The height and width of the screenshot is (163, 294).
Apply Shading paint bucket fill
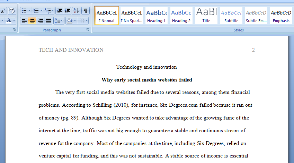point(70,20)
